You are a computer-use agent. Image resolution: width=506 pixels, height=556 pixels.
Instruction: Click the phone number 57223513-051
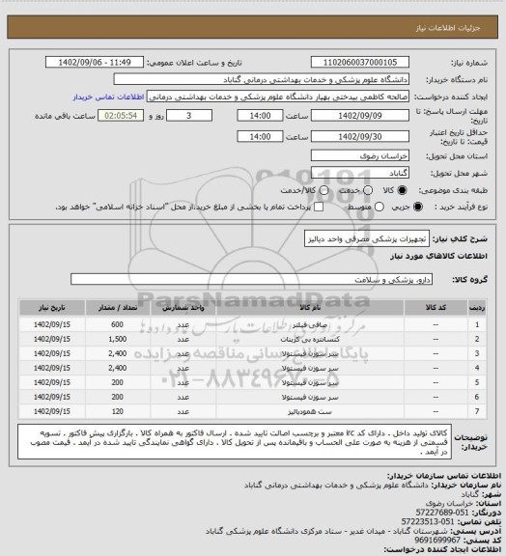pyautogui.click(x=428, y=522)
